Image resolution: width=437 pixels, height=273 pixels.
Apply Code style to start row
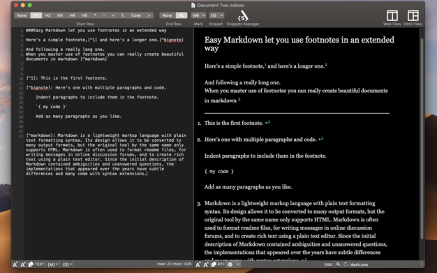(x=136, y=15)
